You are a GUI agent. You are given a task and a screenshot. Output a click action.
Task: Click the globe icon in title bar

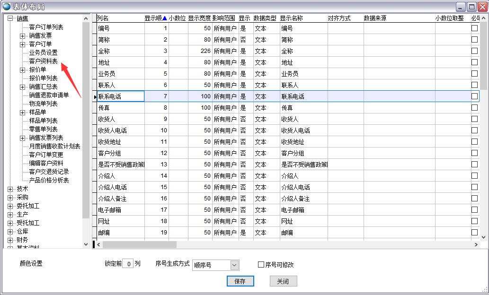point(6,6)
